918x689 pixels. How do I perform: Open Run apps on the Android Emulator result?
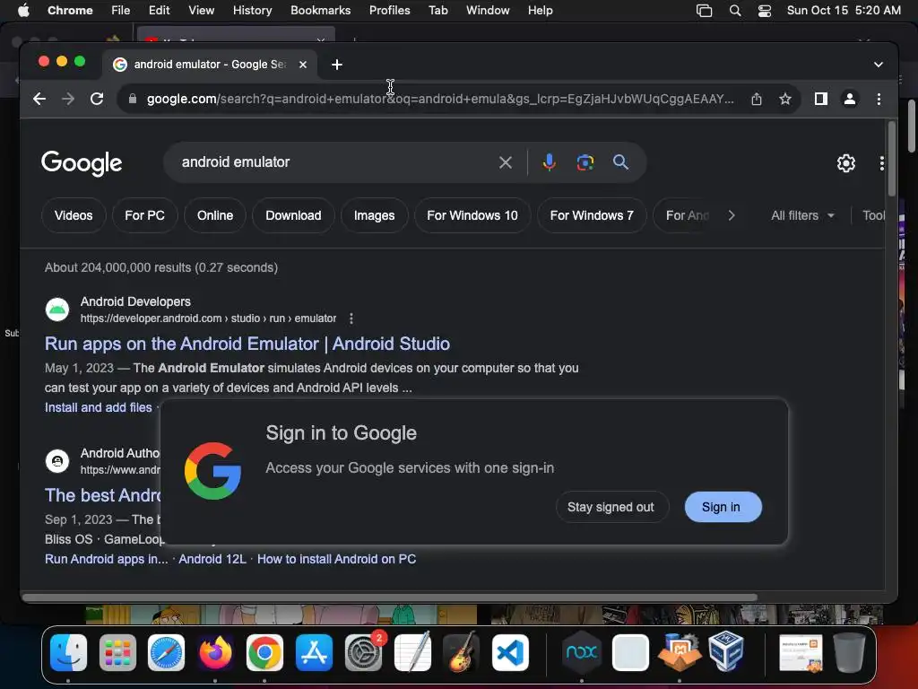click(247, 344)
